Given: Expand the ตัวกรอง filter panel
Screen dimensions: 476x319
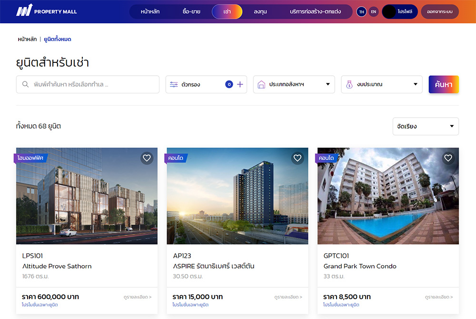Looking at the screenshot, I should coord(206,84).
